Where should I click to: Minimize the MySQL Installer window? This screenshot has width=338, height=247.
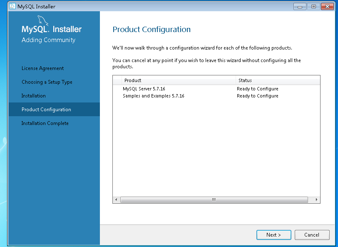coord(300,7)
